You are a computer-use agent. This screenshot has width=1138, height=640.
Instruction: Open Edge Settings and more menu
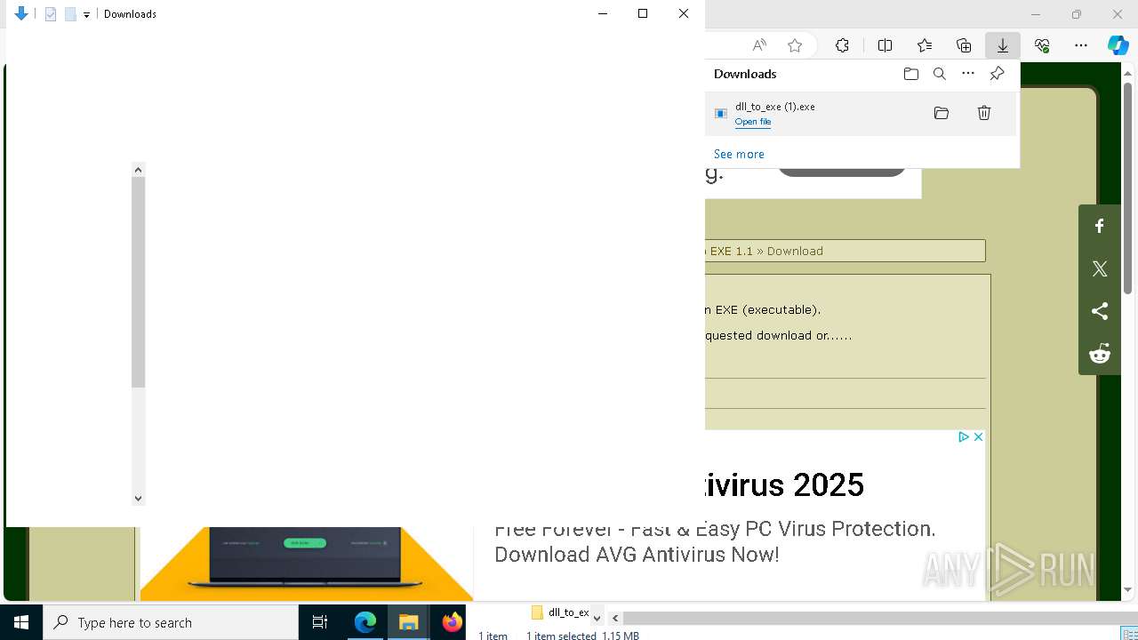(x=1081, y=45)
